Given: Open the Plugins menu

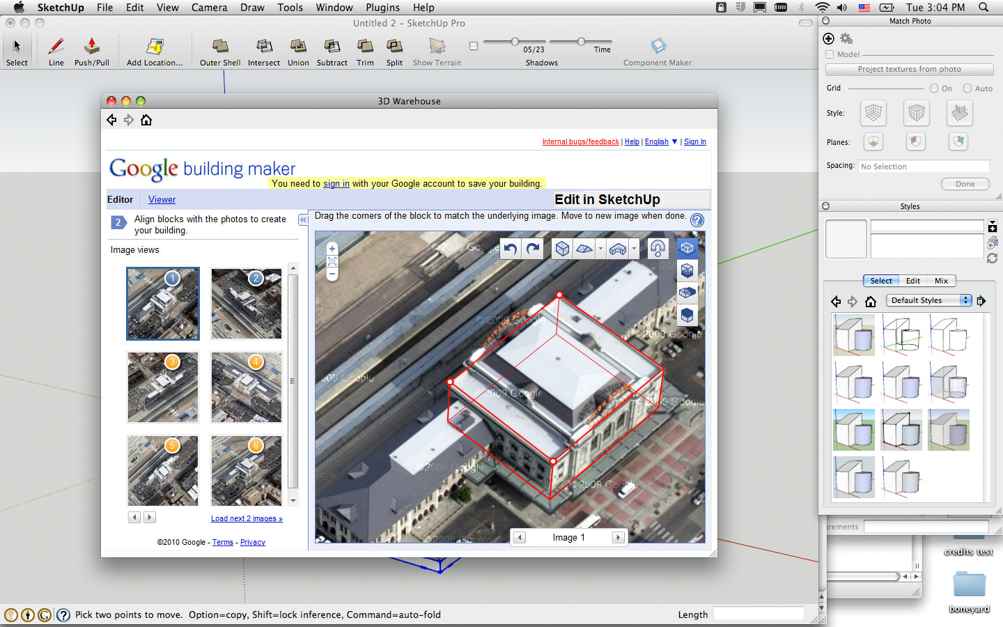Looking at the screenshot, I should (x=382, y=8).
